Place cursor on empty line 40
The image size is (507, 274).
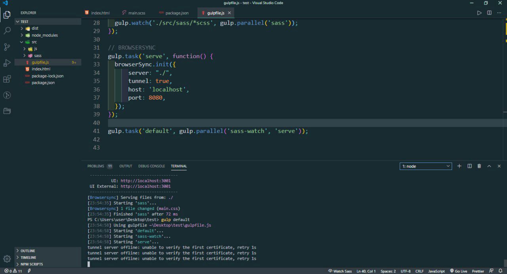click(307, 123)
